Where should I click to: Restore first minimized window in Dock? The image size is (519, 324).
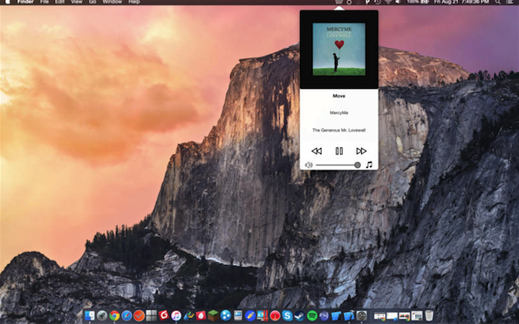click(x=379, y=316)
